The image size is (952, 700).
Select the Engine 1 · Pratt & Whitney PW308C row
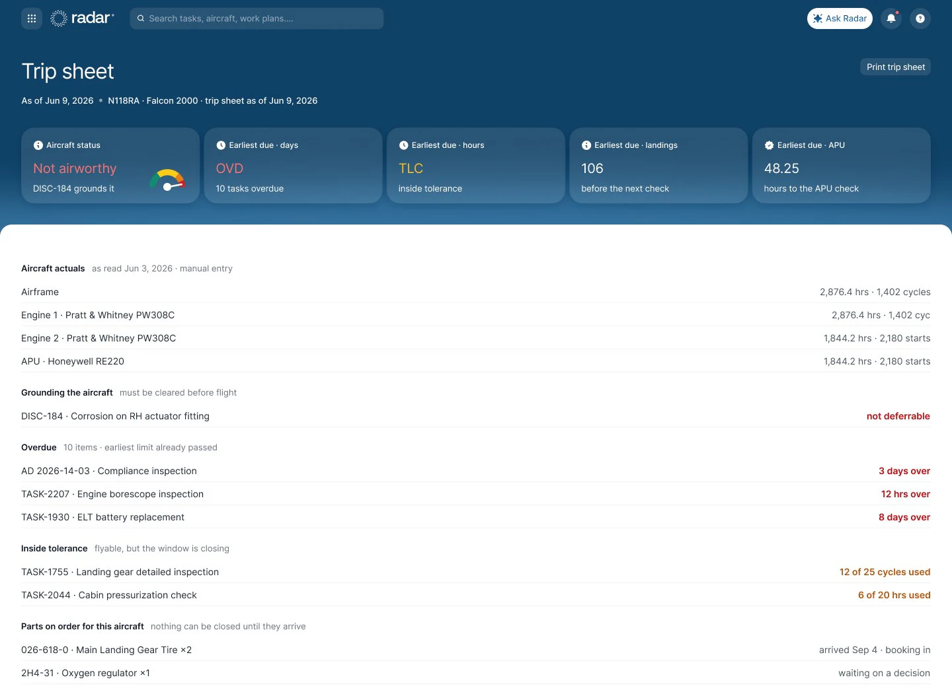(x=476, y=315)
